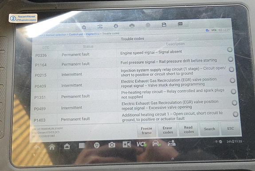Tap 'Permanent fault' status of P1403
The image size is (255, 171).
point(75,119)
